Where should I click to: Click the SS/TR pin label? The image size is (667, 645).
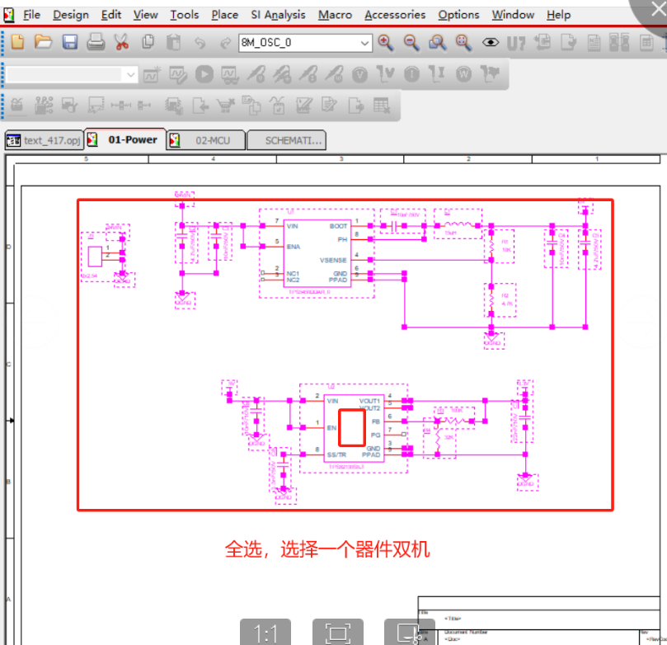[x=336, y=454]
